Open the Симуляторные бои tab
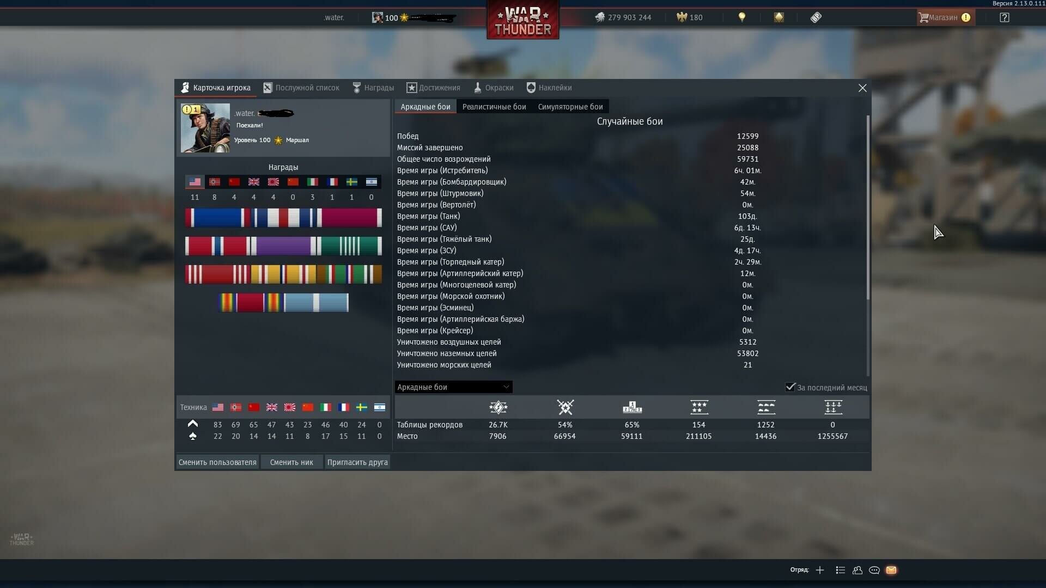The height and width of the screenshot is (588, 1046). (570, 107)
